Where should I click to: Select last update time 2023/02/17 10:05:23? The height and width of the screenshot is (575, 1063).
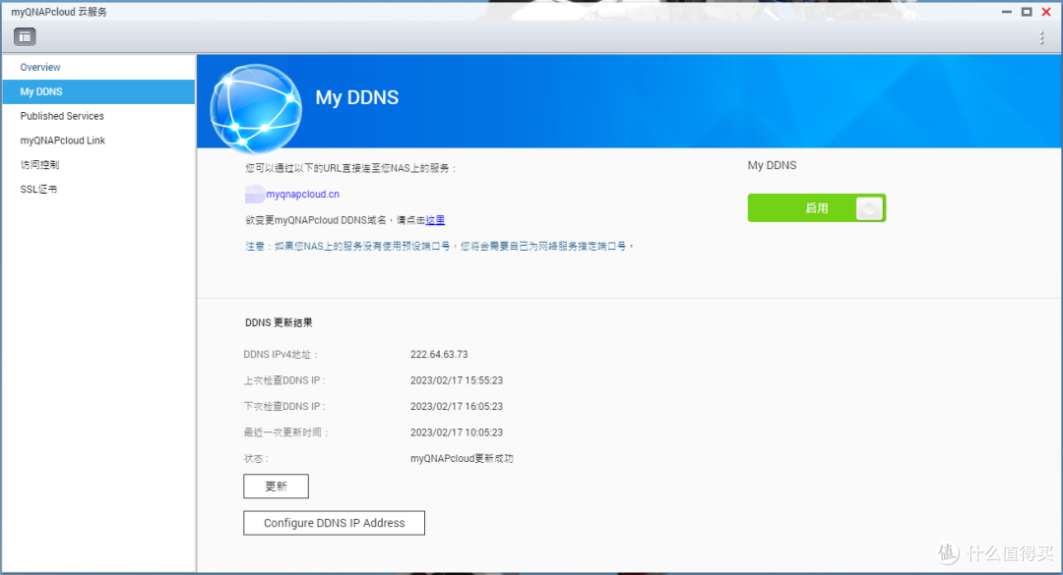tap(457, 432)
